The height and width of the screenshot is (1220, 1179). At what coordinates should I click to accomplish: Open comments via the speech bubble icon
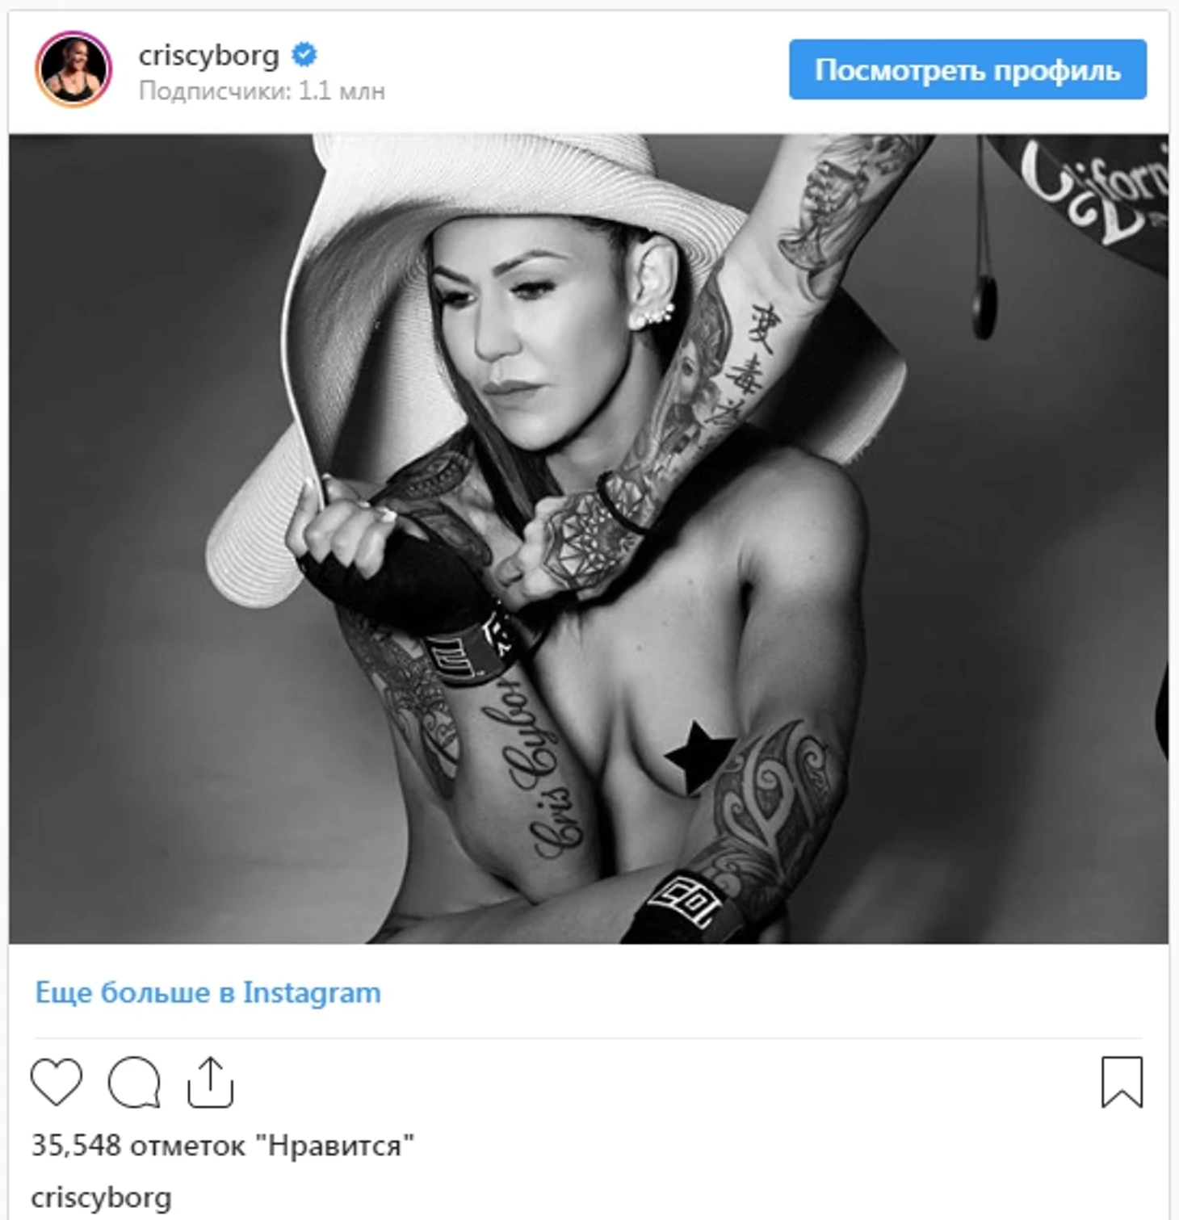point(134,1082)
